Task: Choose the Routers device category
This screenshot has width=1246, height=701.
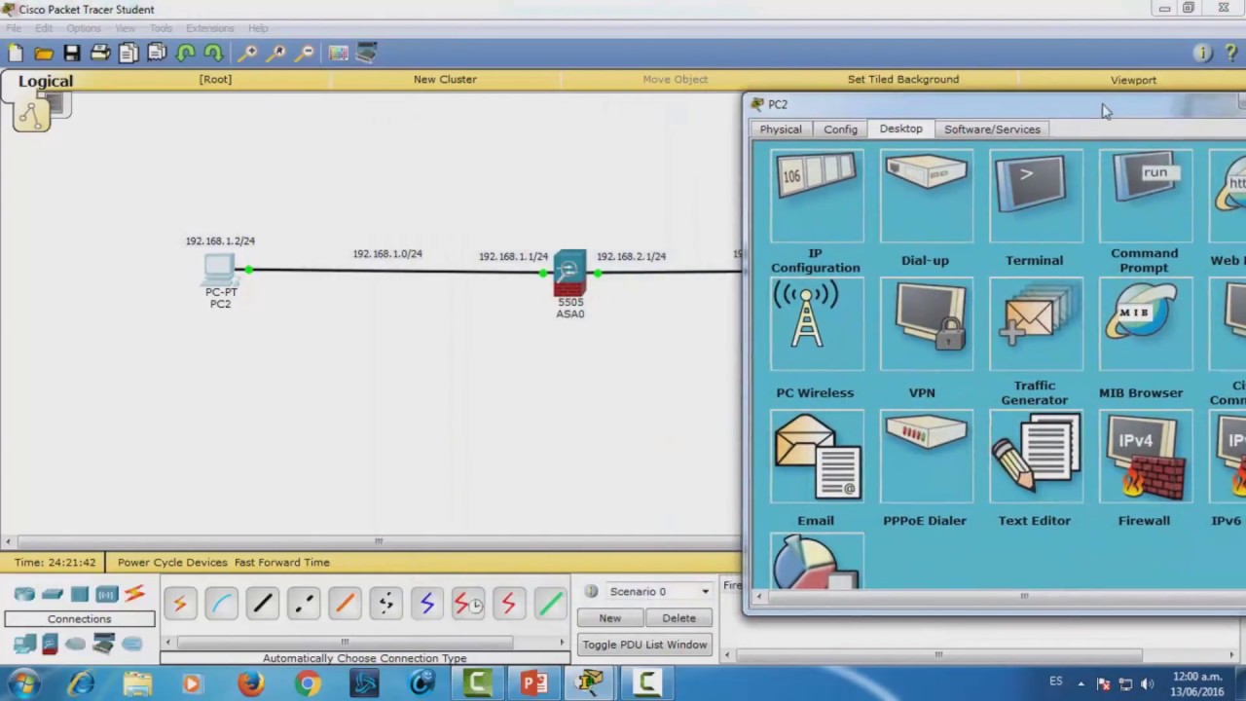Action: (24, 594)
